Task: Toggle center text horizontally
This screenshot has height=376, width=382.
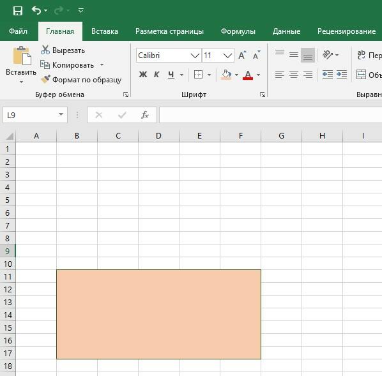Action: point(294,75)
